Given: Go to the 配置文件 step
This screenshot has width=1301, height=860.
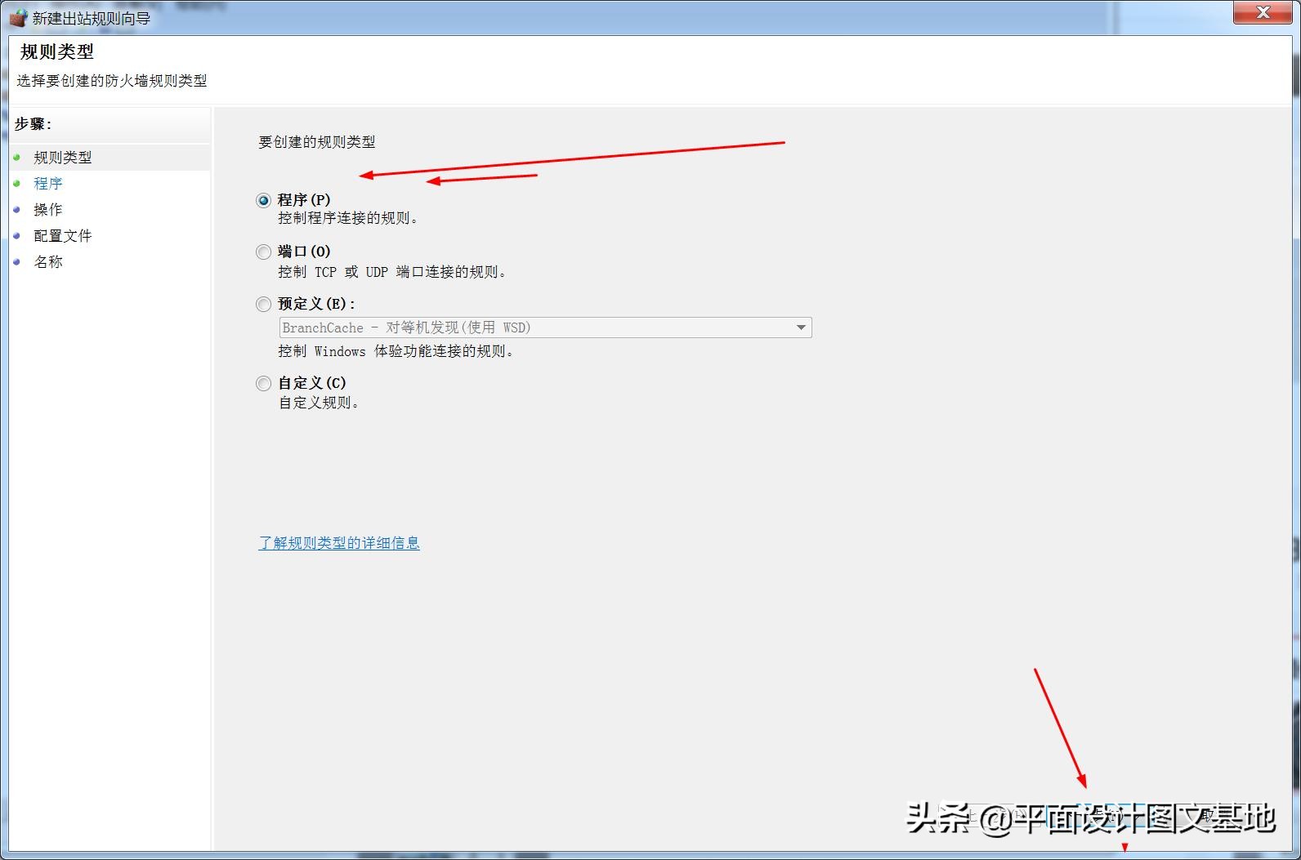Looking at the screenshot, I should click(63, 236).
